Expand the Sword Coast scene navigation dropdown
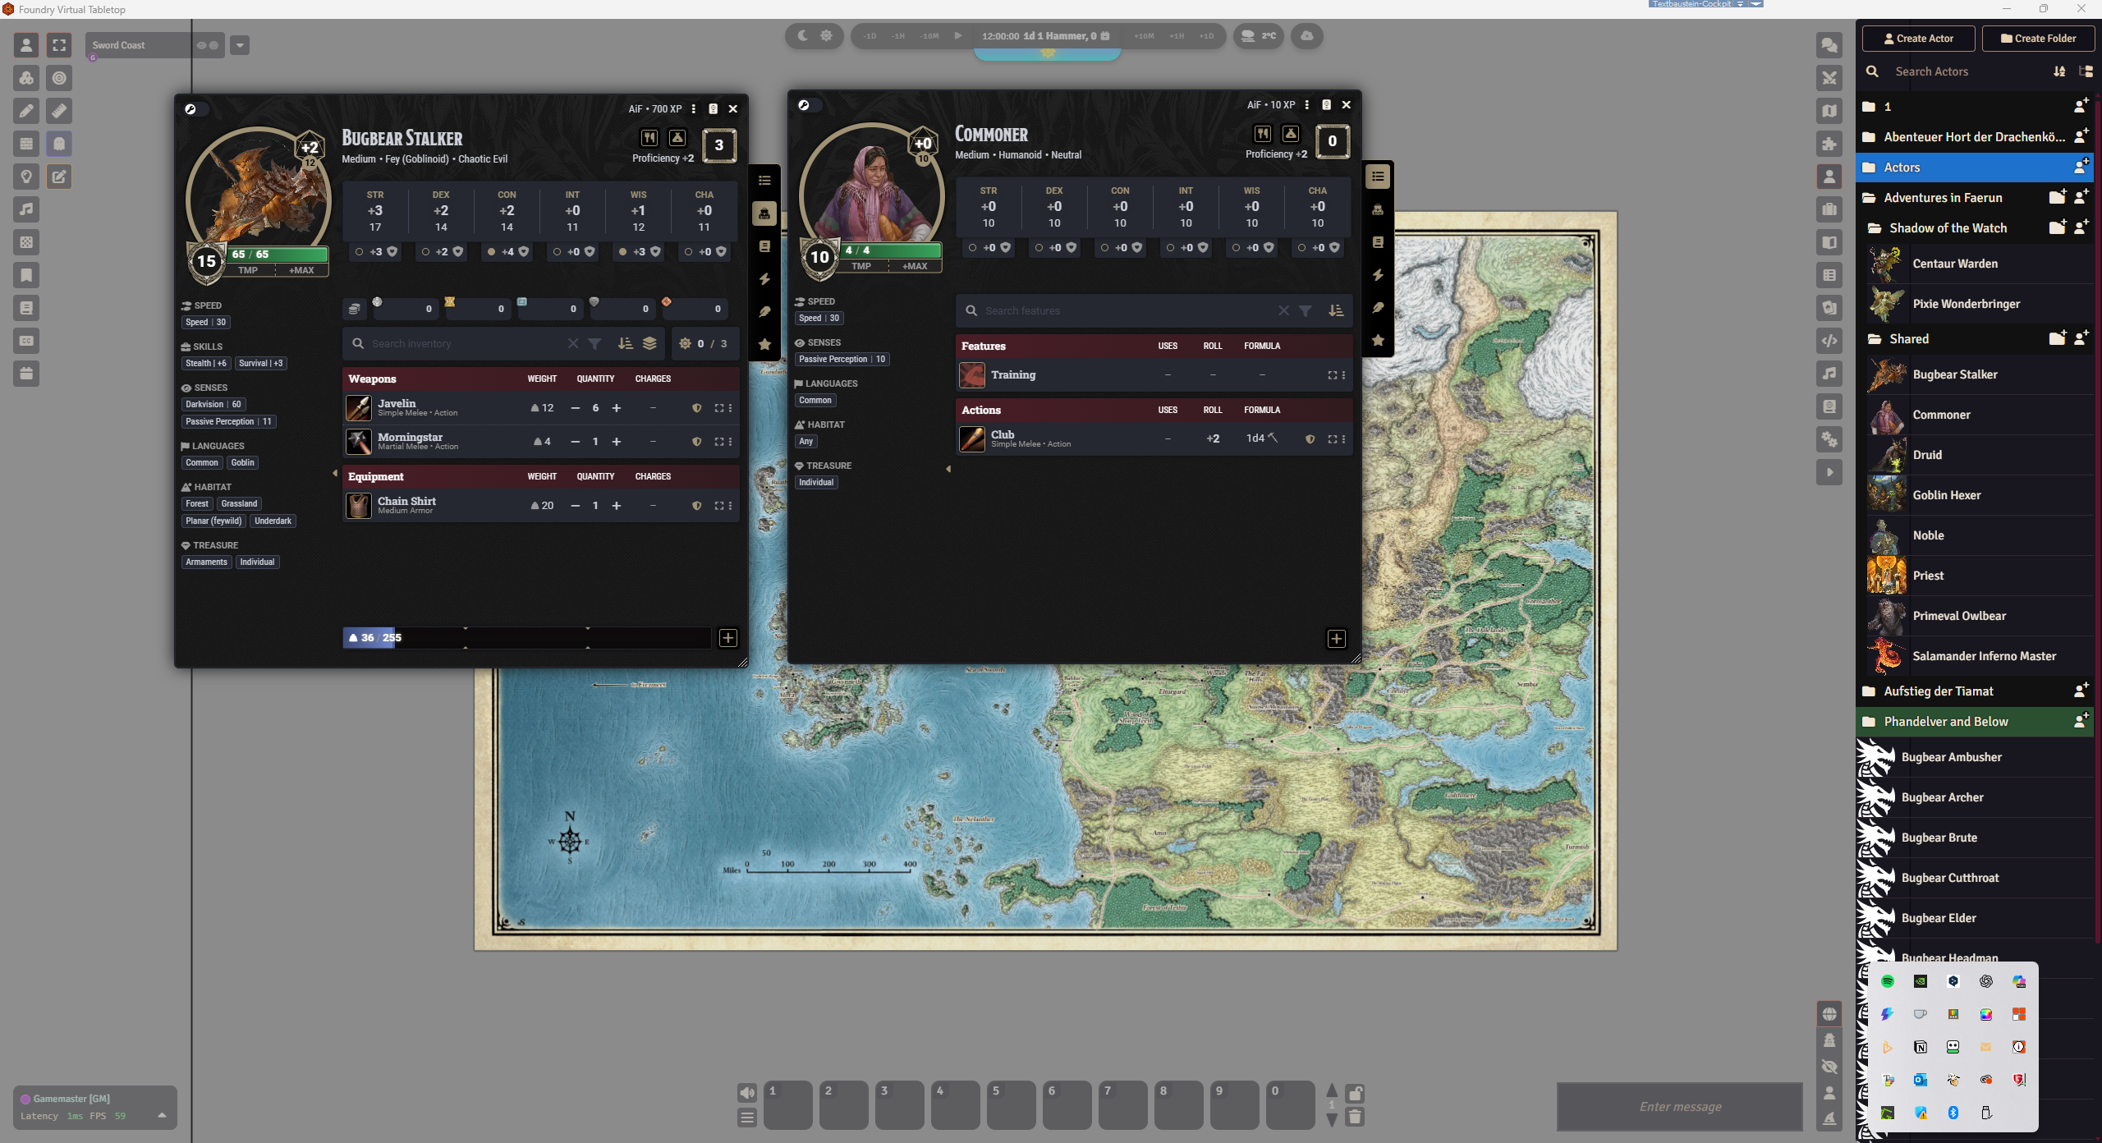This screenshot has height=1143, width=2102. [x=240, y=45]
